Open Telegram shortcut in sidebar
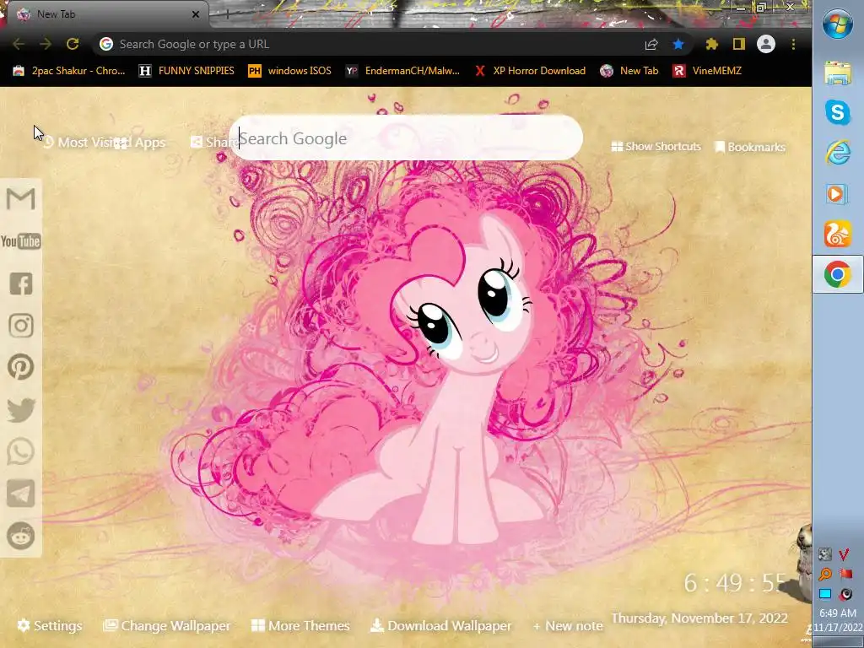Screen dimensions: 864x648 (21, 493)
